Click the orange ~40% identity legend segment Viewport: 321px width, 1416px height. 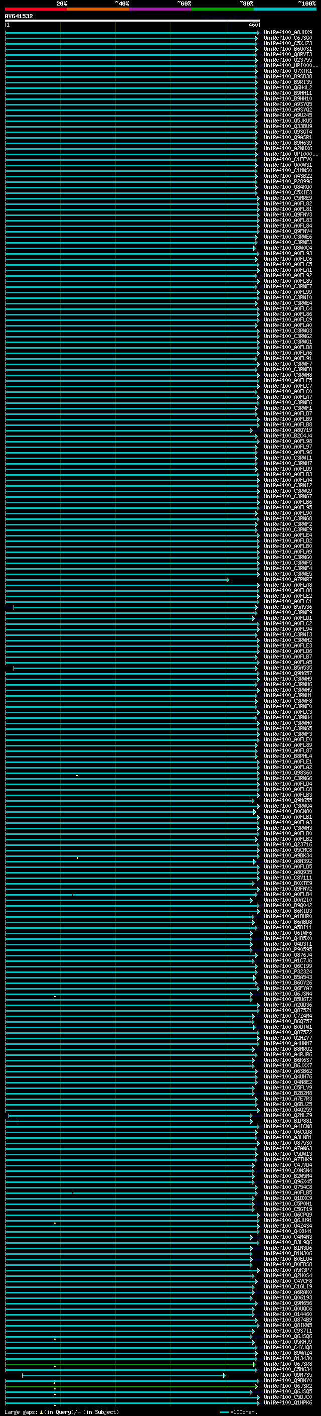pyautogui.click(x=98, y=9)
